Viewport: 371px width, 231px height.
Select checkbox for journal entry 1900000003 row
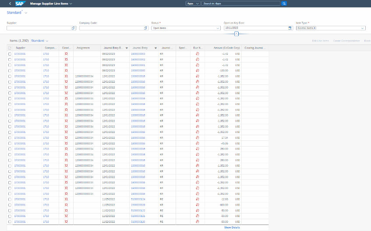[10, 53]
